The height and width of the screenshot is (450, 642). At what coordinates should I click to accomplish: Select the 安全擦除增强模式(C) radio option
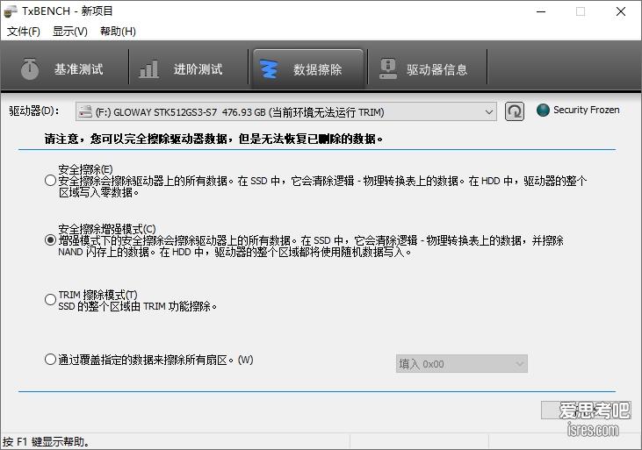click(50, 240)
